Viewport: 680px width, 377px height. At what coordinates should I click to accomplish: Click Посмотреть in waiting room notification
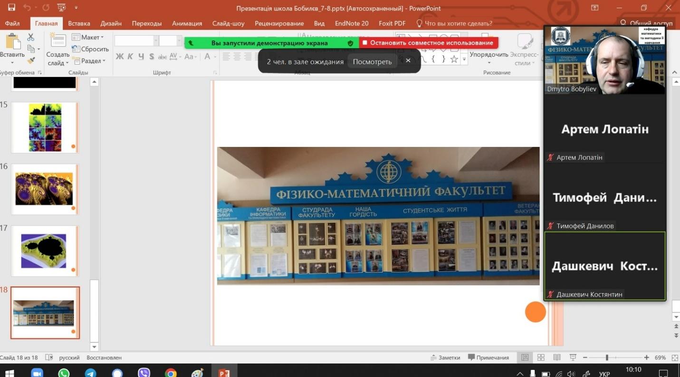(372, 61)
